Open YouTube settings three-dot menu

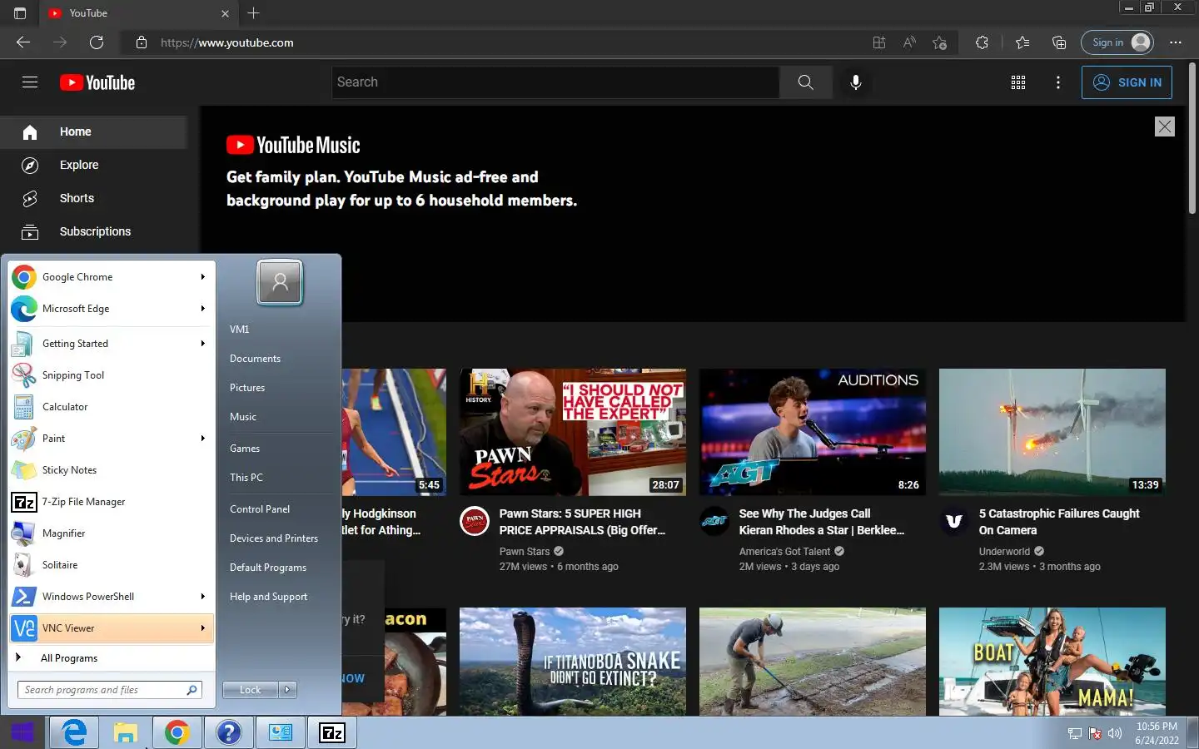click(x=1057, y=82)
